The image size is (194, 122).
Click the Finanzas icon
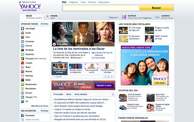click(x=22, y=58)
